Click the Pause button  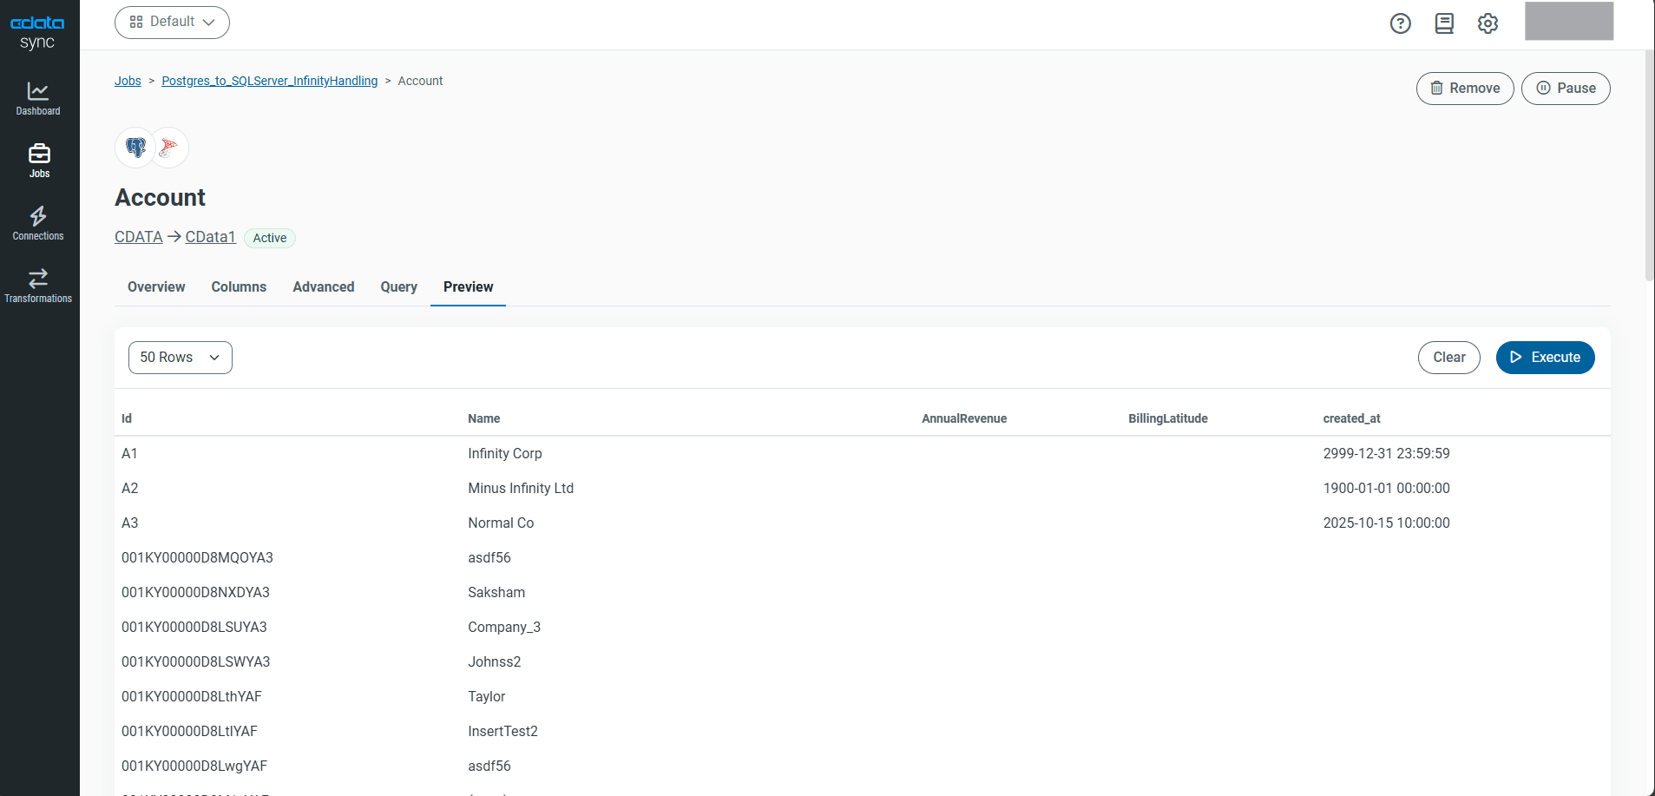click(x=1565, y=89)
